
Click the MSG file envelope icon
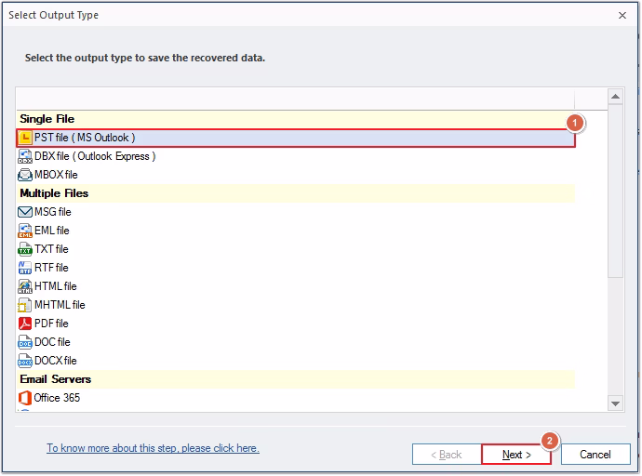tap(25, 212)
